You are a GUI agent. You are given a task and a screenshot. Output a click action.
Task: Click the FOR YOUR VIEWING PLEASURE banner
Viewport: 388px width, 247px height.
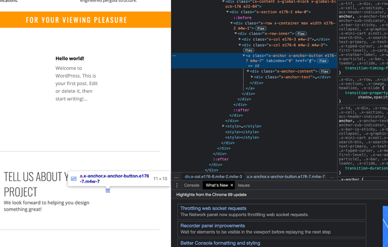85,20
